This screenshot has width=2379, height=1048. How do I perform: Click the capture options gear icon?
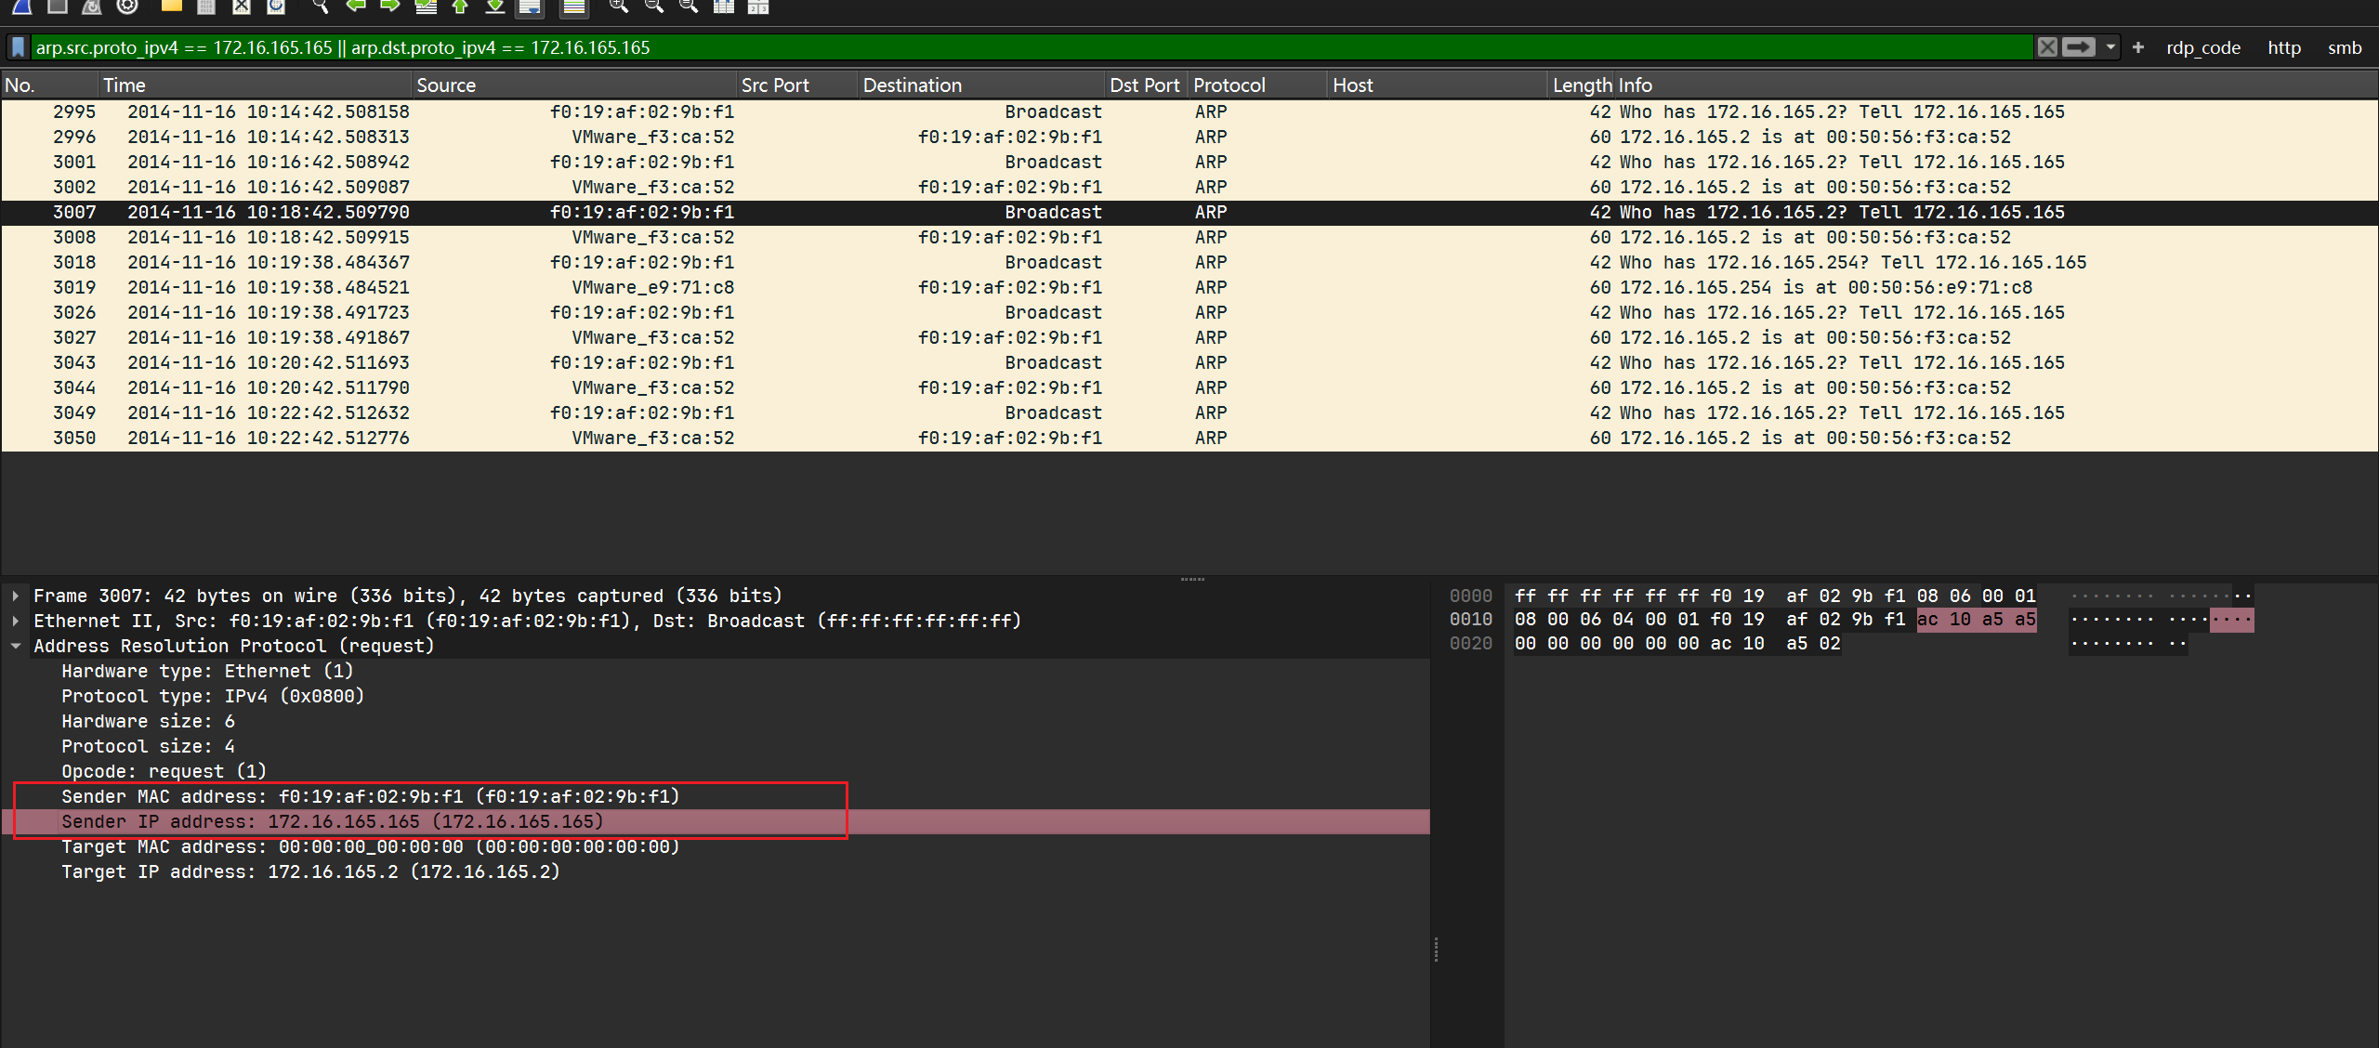[127, 7]
